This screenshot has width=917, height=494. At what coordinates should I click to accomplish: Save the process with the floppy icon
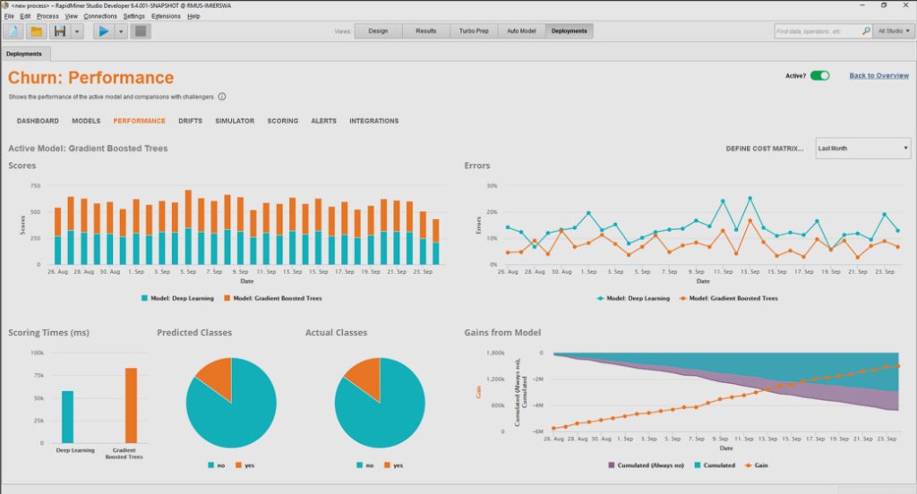pos(60,31)
